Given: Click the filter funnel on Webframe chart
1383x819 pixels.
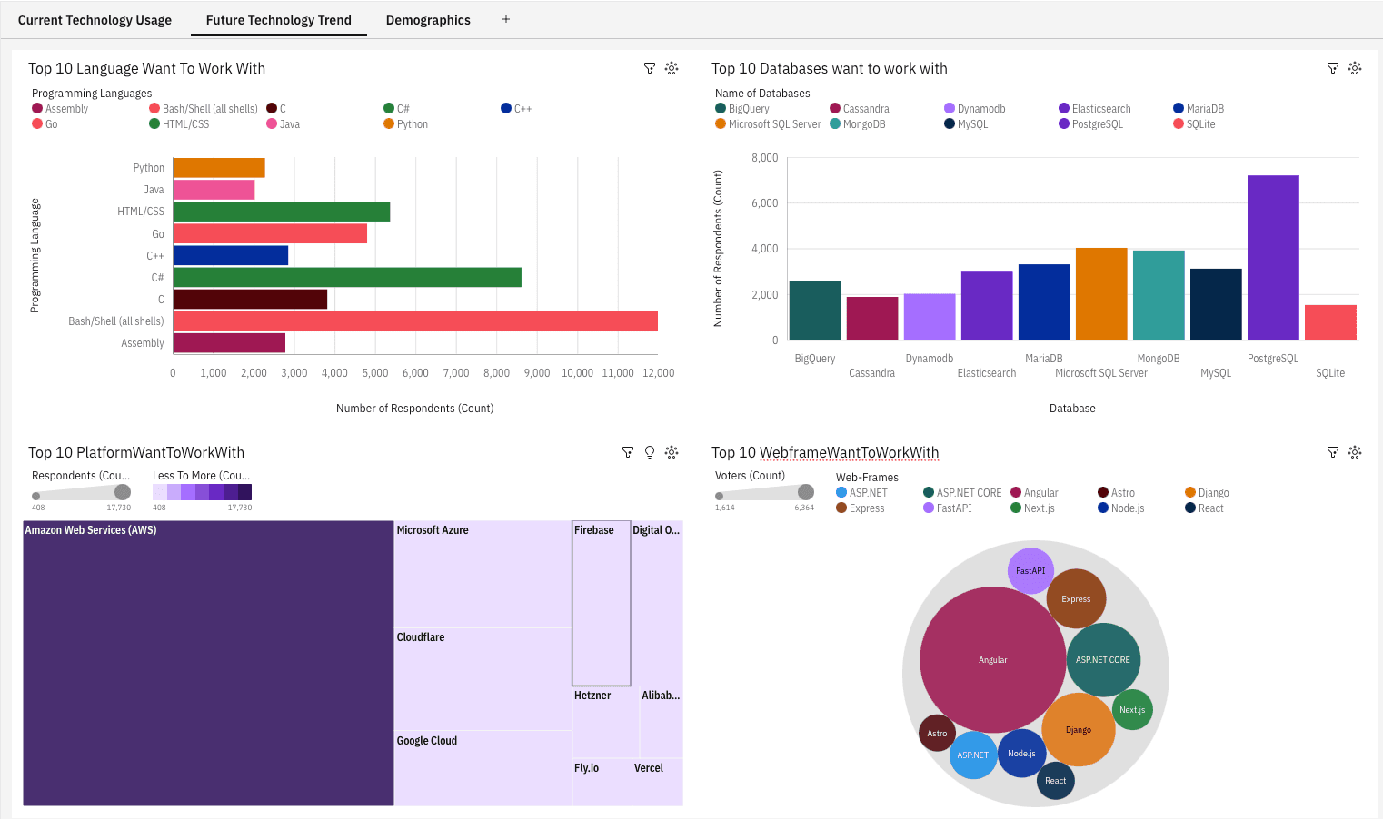Looking at the screenshot, I should pos(1333,451).
